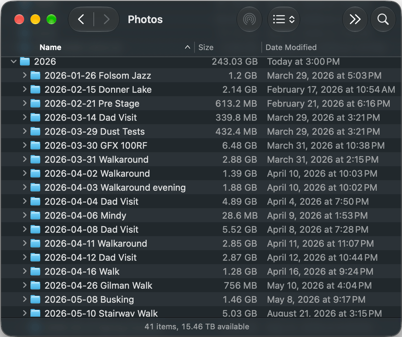The height and width of the screenshot is (337, 402).
Task: Click the date April 9, 2026 at 1:53 PM
Action: pyautogui.click(x=317, y=215)
